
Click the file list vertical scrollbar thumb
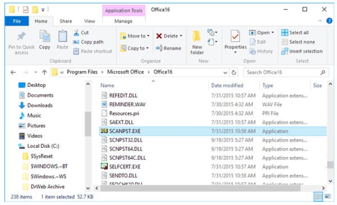[x=330, y=165]
